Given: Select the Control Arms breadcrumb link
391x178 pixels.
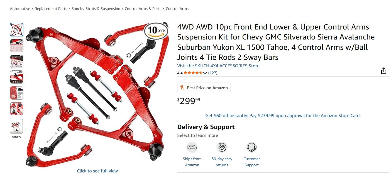Looking at the screenshot, I should coord(177,9).
